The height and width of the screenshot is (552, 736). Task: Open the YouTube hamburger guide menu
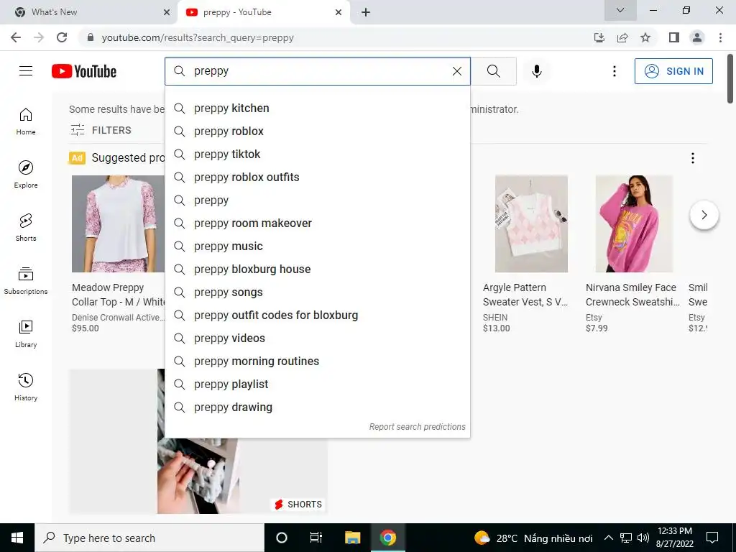pyautogui.click(x=26, y=71)
